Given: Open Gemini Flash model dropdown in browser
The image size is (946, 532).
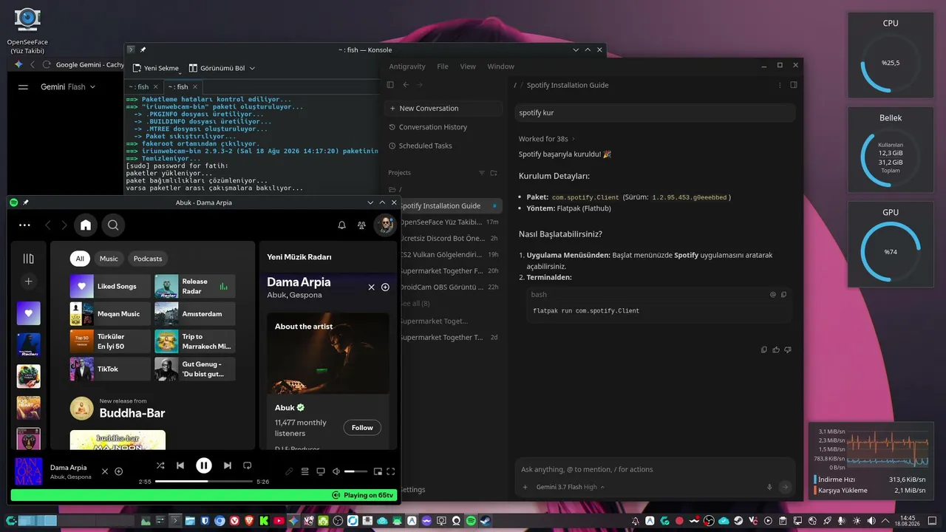Looking at the screenshot, I should [68, 87].
